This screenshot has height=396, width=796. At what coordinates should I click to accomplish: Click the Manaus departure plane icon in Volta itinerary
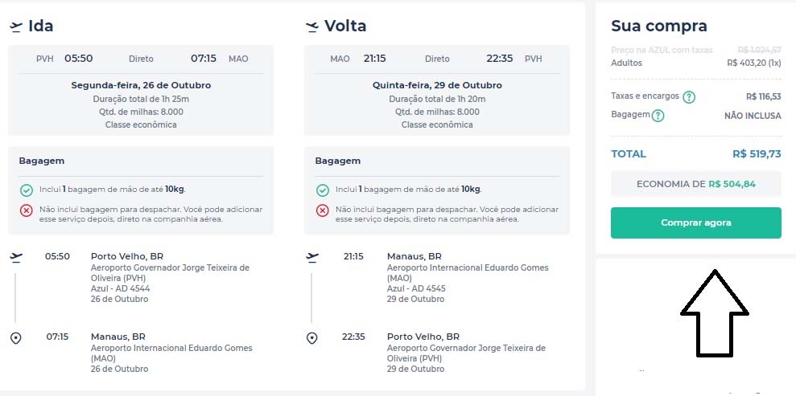click(312, 257)
